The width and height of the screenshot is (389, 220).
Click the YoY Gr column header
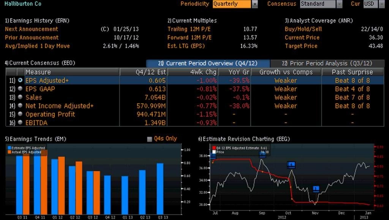234,72
